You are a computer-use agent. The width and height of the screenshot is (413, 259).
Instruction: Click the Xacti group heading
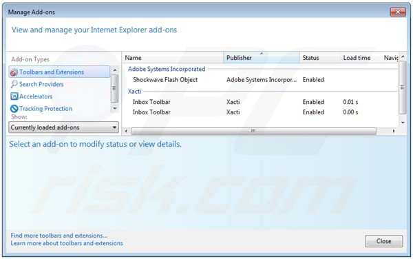(135, 92)
